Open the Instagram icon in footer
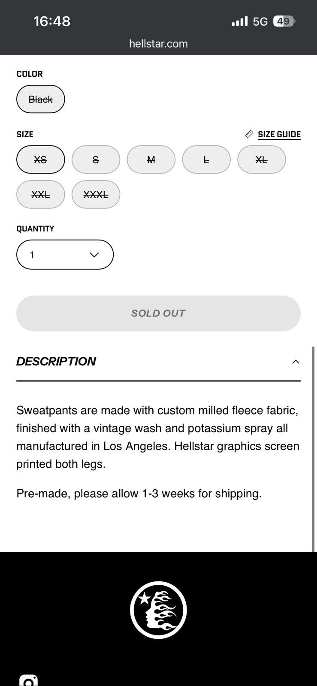The height and width of the screenshot is (686, 317). pyautogui.click(x=29, y=680)
